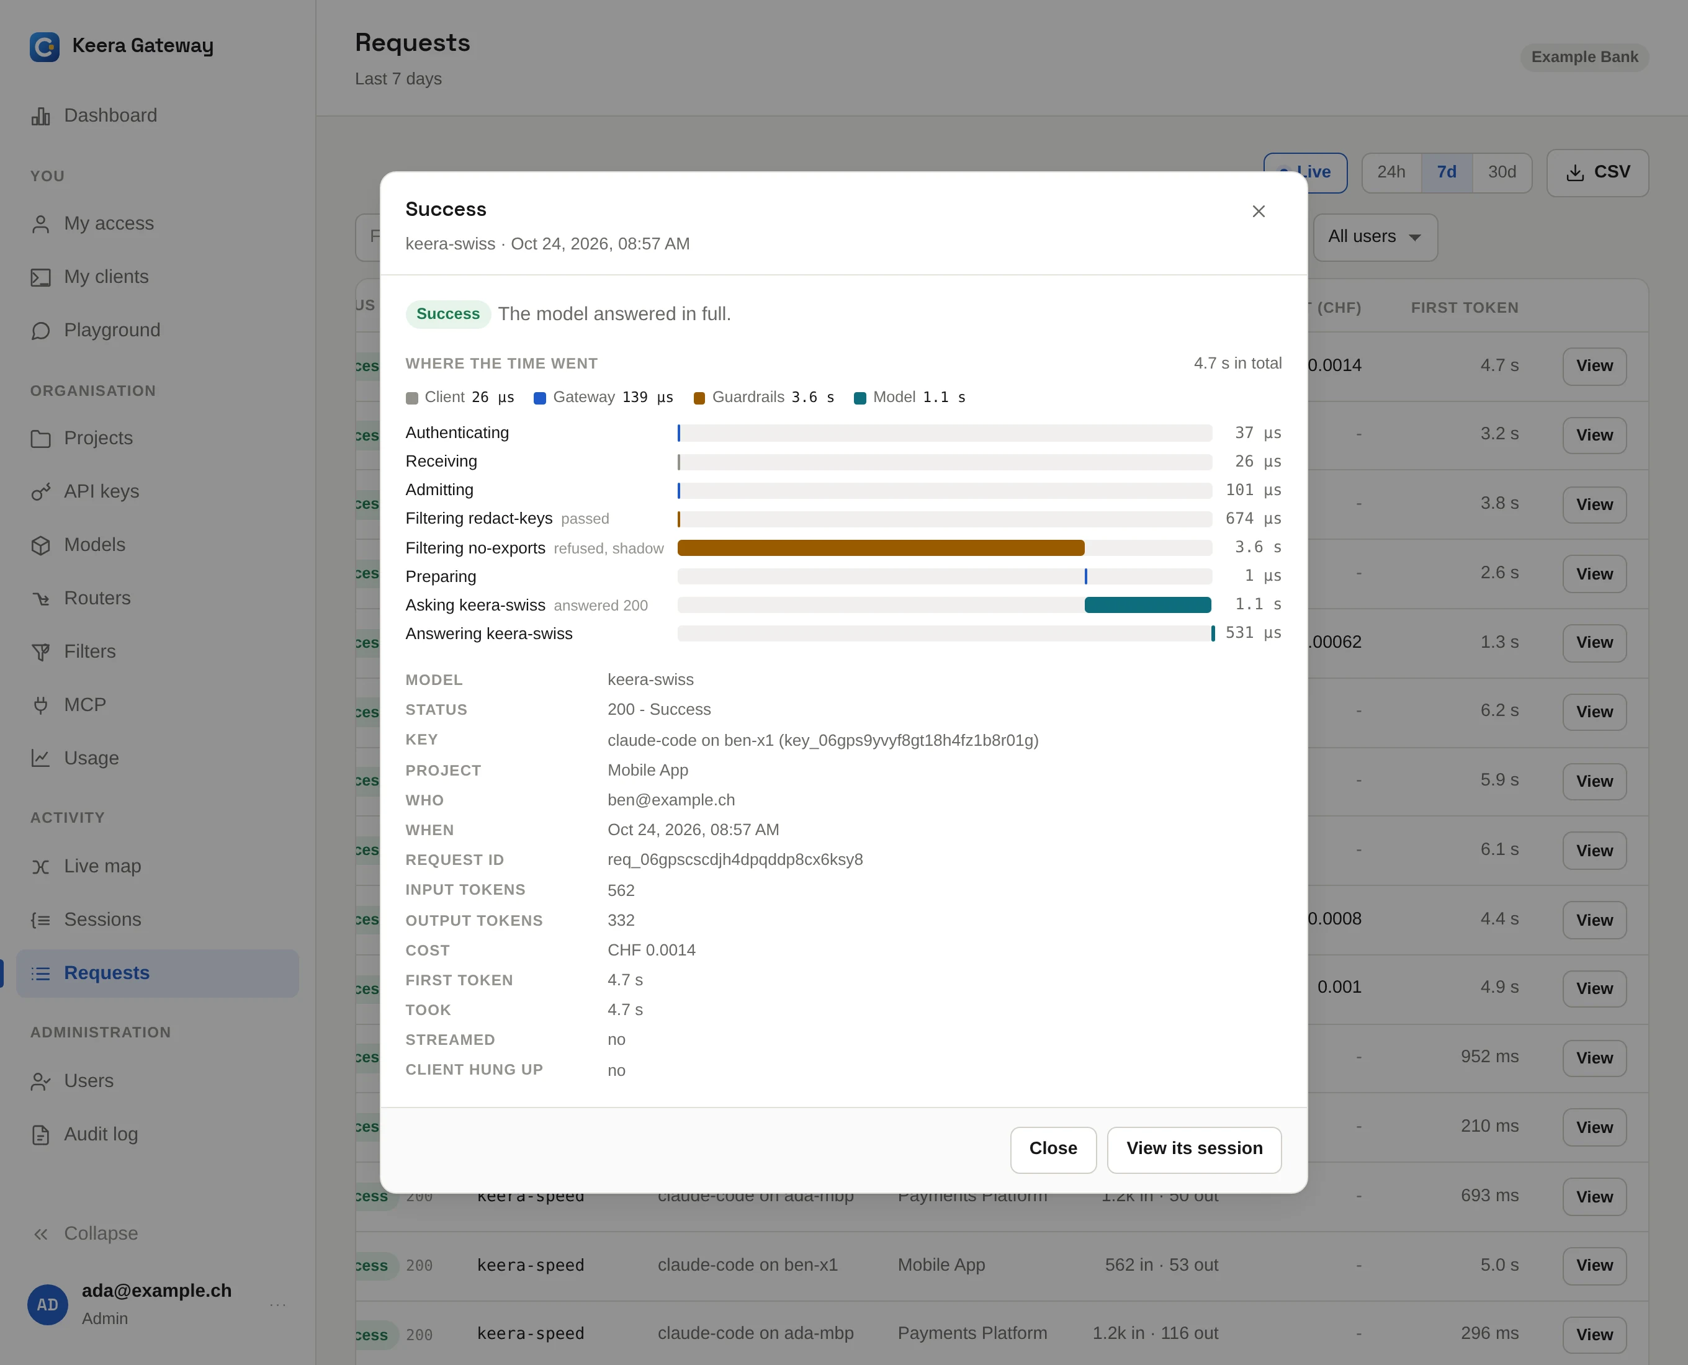Image resolution: width=1688 pixels, height=1365 pixels.
Task: Collapse the sidebar
Action: pos(85,1233)
